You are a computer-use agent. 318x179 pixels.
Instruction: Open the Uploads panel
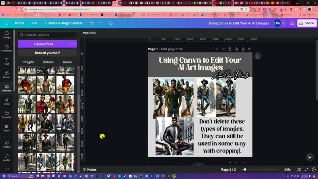(x=6, y=88)
